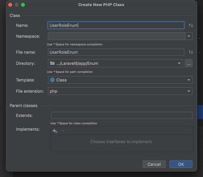Click the remove interface minus icon
This screenshot has width=203, height=177.
63,131
